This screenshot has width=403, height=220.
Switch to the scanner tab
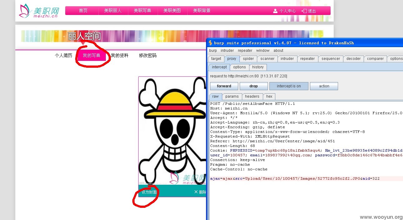click(x=268, y=59)
